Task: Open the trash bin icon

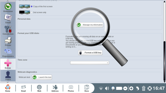Action: click(144, 88)
